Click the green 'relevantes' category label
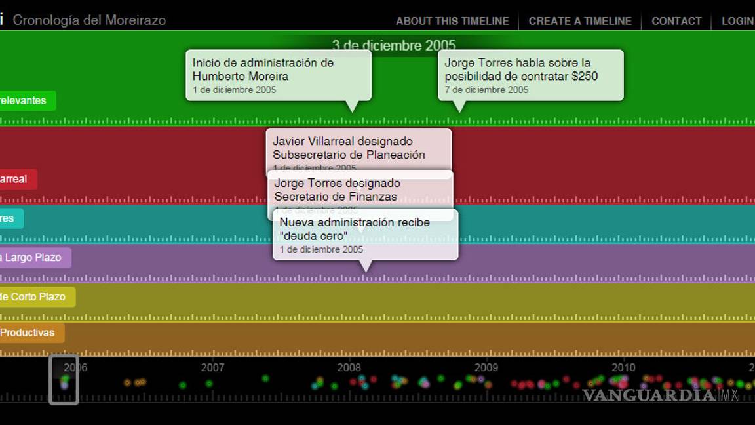 [25, 100]
